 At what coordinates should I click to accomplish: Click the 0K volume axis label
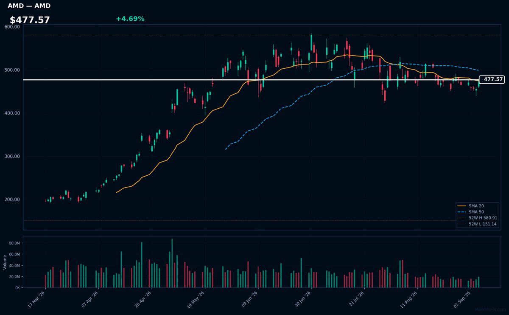tap(17, 288)
